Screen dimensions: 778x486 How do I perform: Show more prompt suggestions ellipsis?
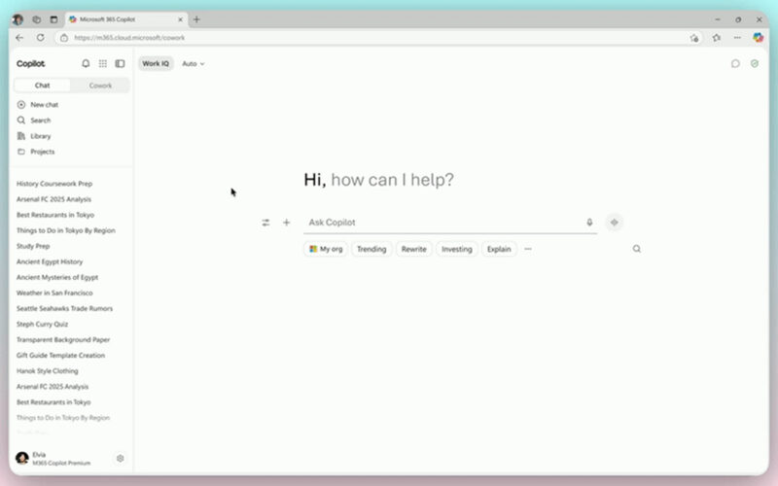528,249
